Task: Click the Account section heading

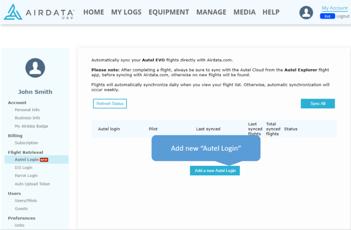Action: point(17,102)
